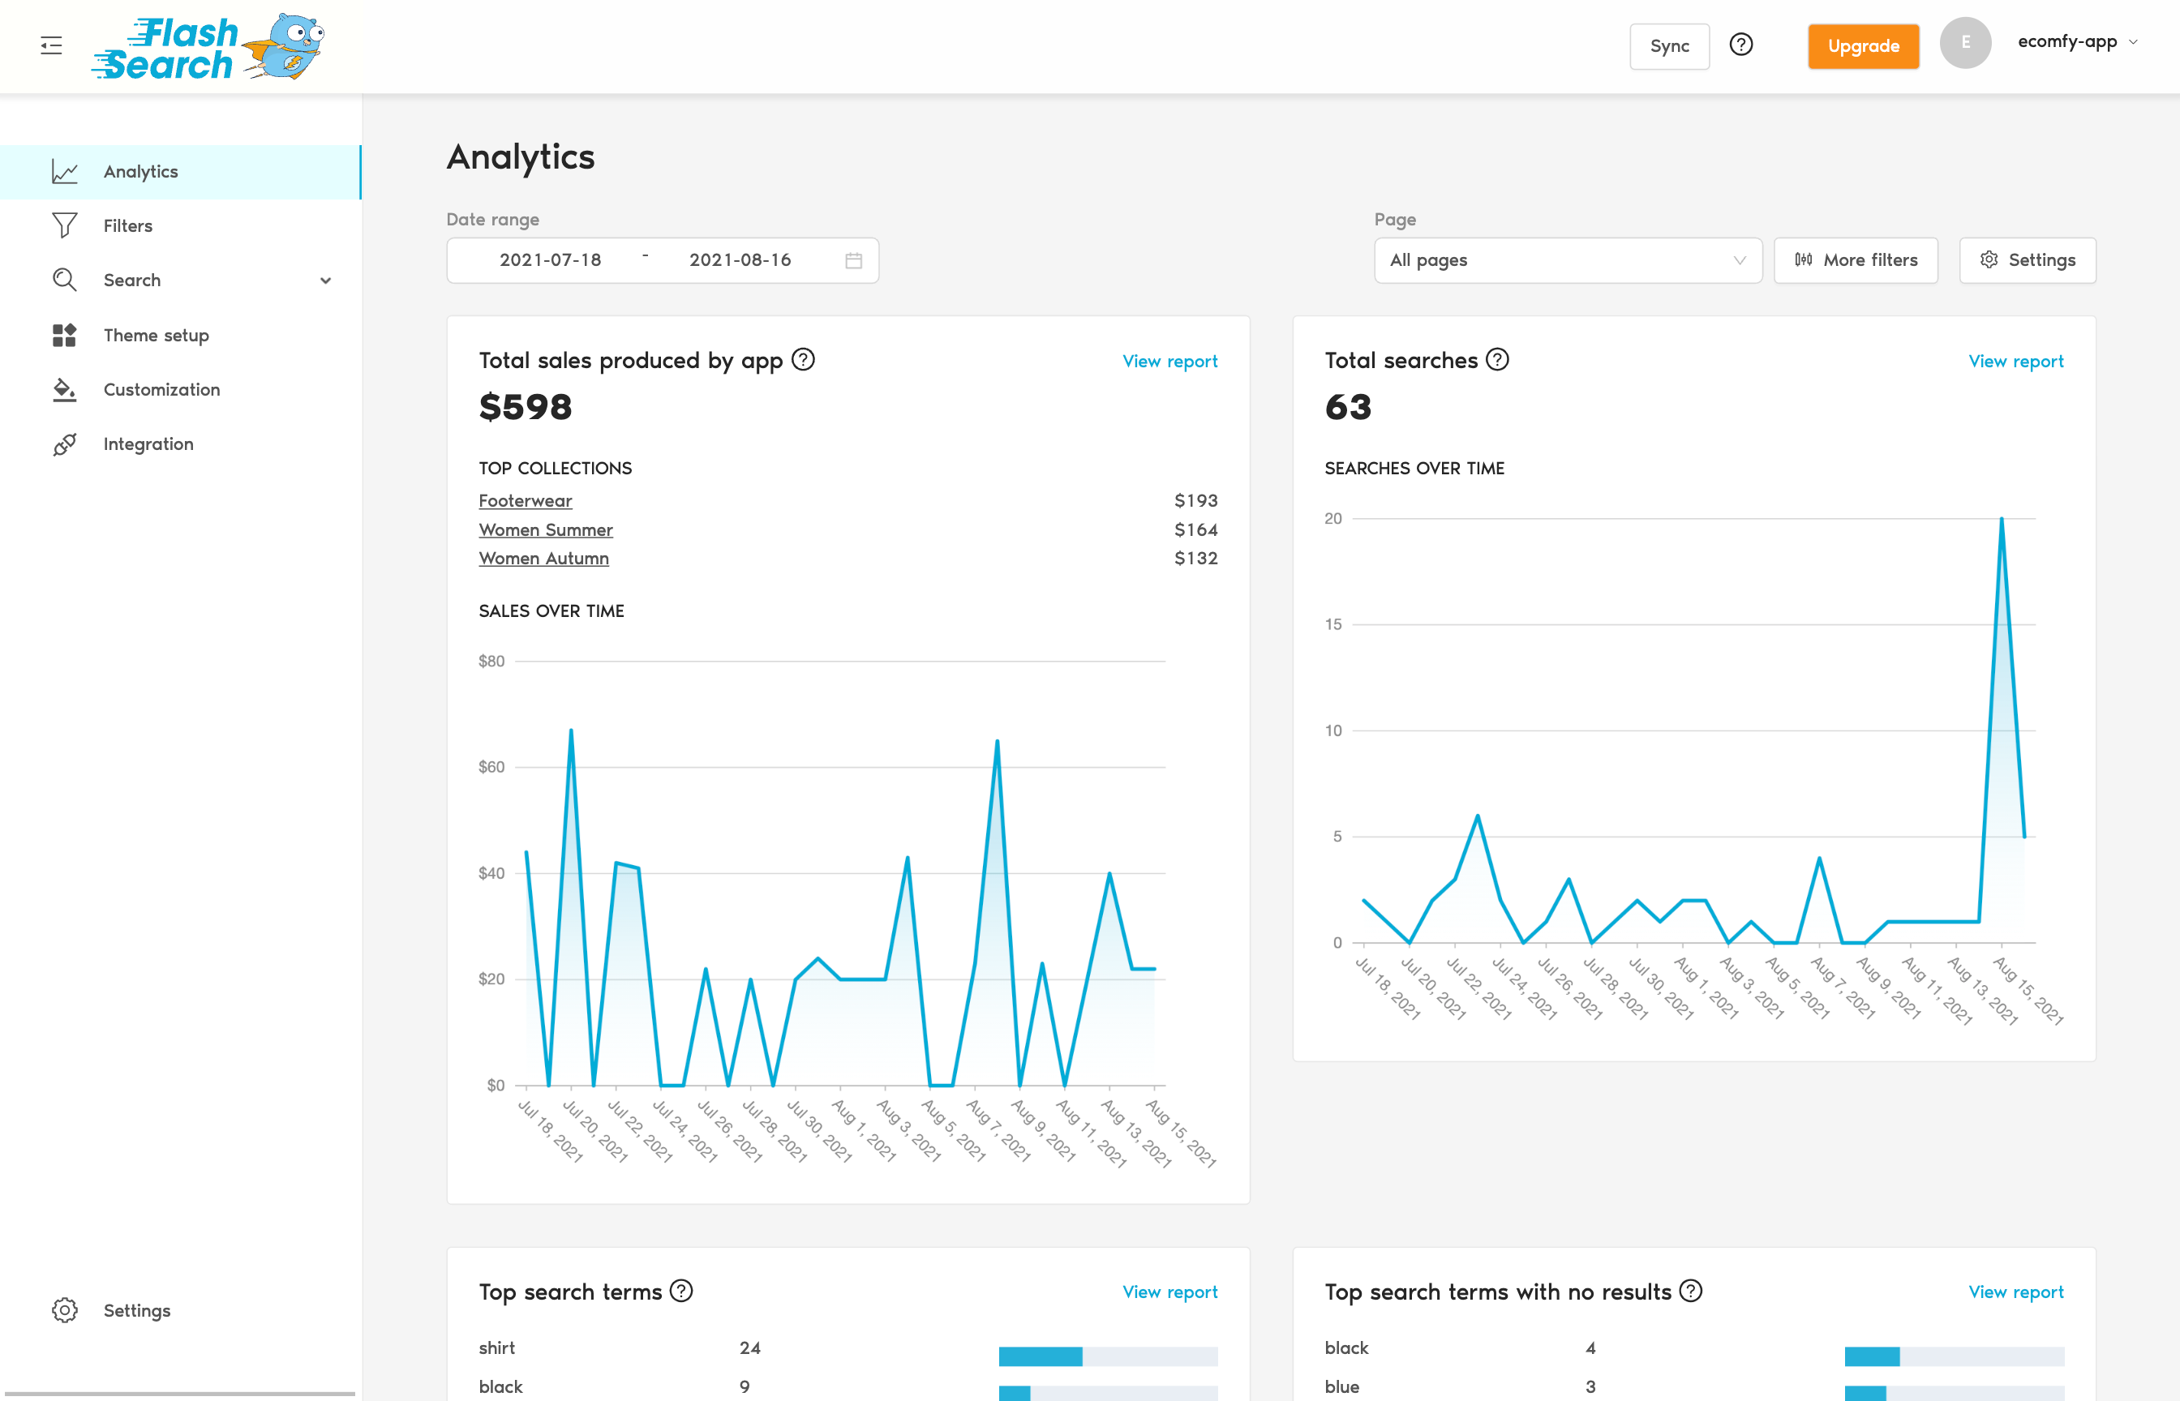The width and height of the screenshot is (2180, 1401).
Task: Click the help question mark in header
Action: (1740, 45)
